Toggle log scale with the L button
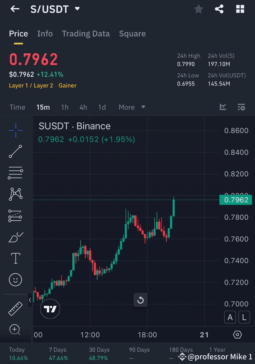The image size is (255, 364). pyautogui.click(x=244, y=317)
